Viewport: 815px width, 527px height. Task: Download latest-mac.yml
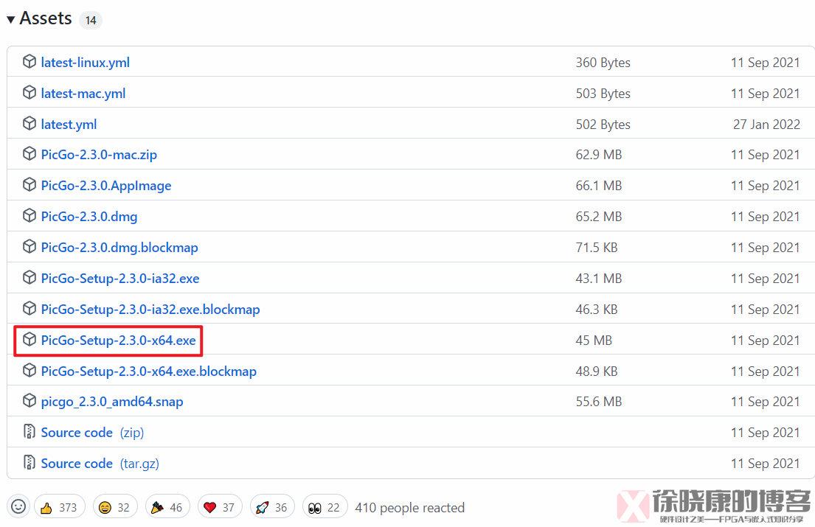(x=83, y=94)
